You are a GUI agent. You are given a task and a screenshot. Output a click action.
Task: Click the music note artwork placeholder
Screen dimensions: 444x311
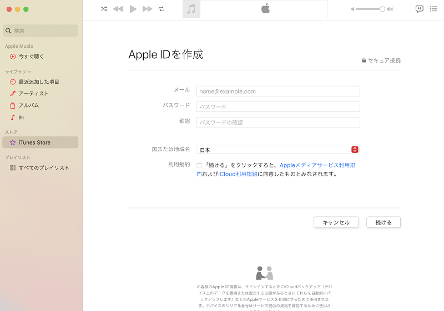[191, 9]
